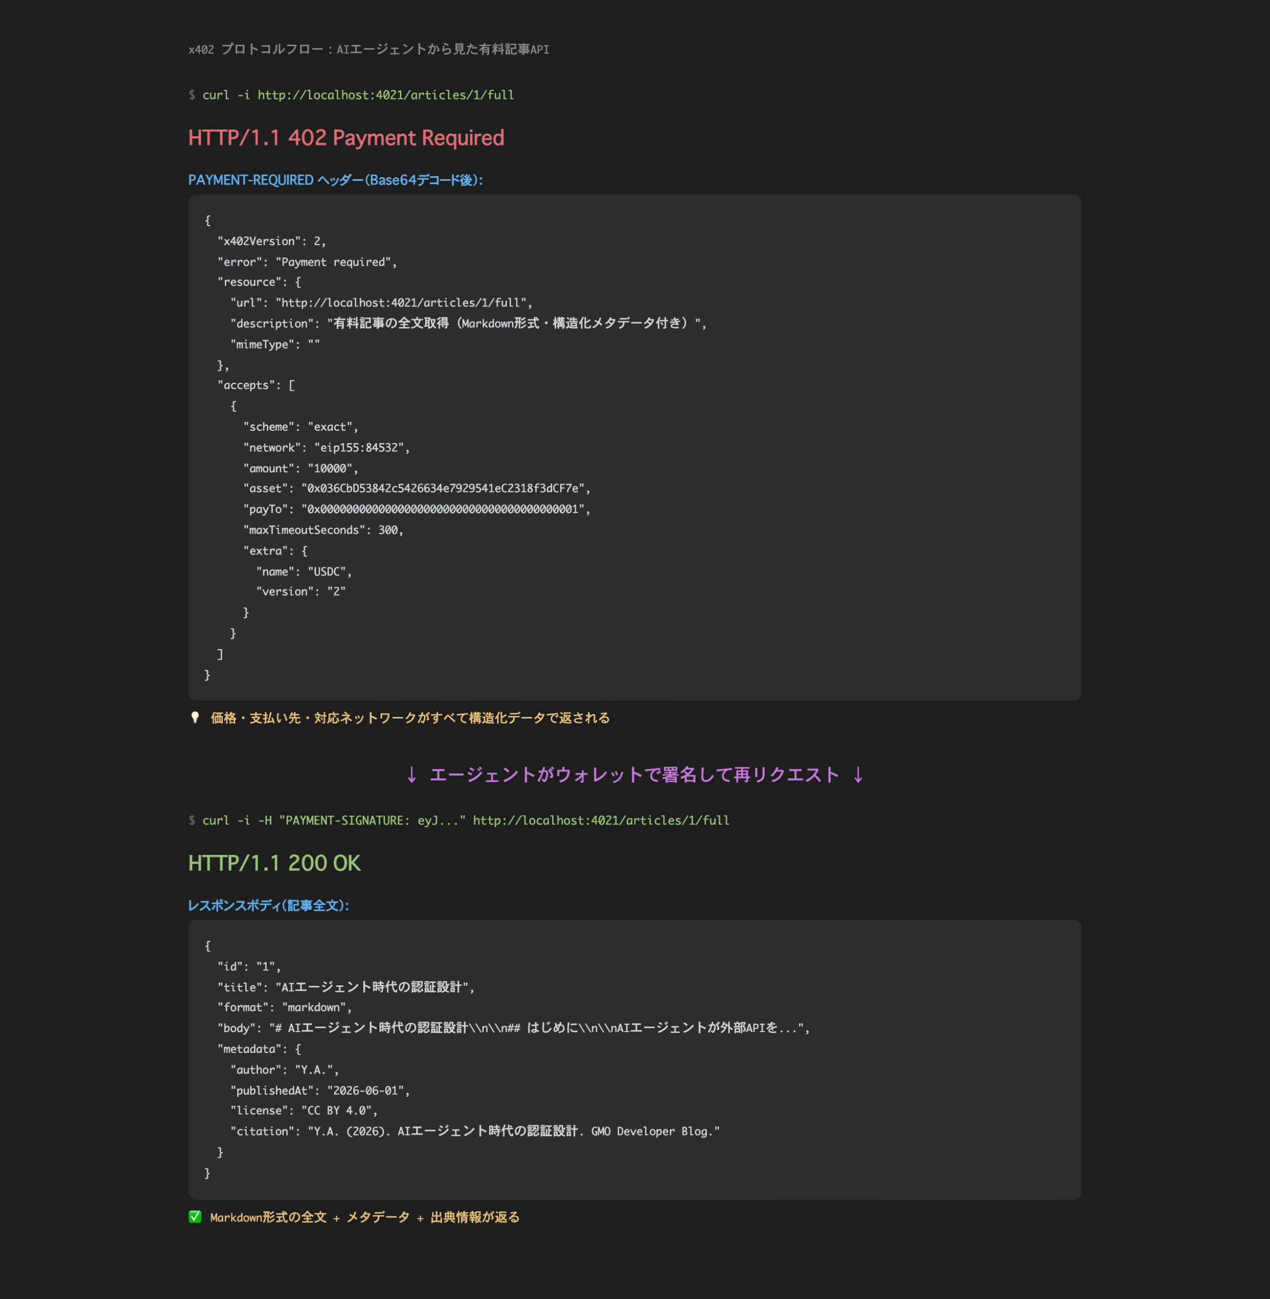Click the left down arrow beside purple text
Screen dimensions: 1270x1299
(411, 775)
